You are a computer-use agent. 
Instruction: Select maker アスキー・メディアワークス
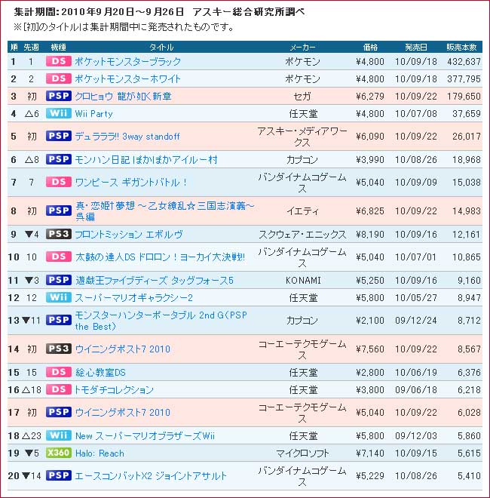point(302,137)
